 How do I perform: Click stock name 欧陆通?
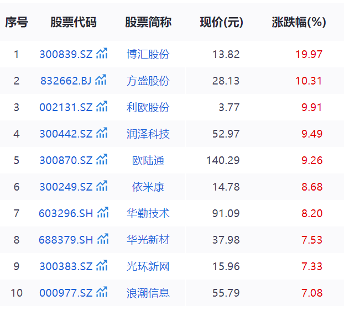tap(148, 160)
